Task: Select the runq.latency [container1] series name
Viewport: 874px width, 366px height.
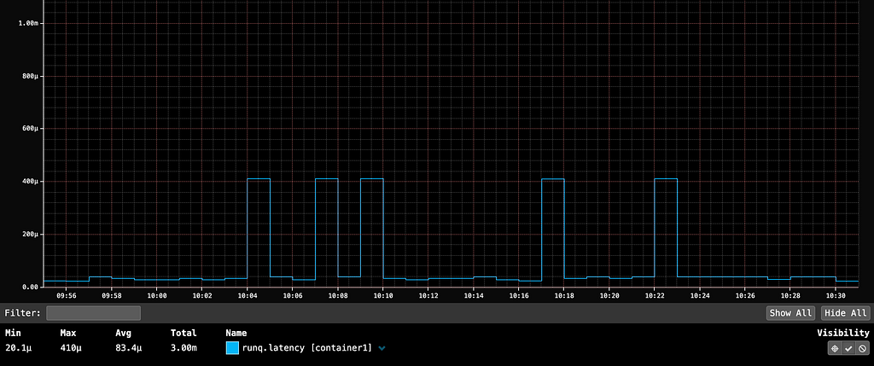Action: [x=306, y=348]
